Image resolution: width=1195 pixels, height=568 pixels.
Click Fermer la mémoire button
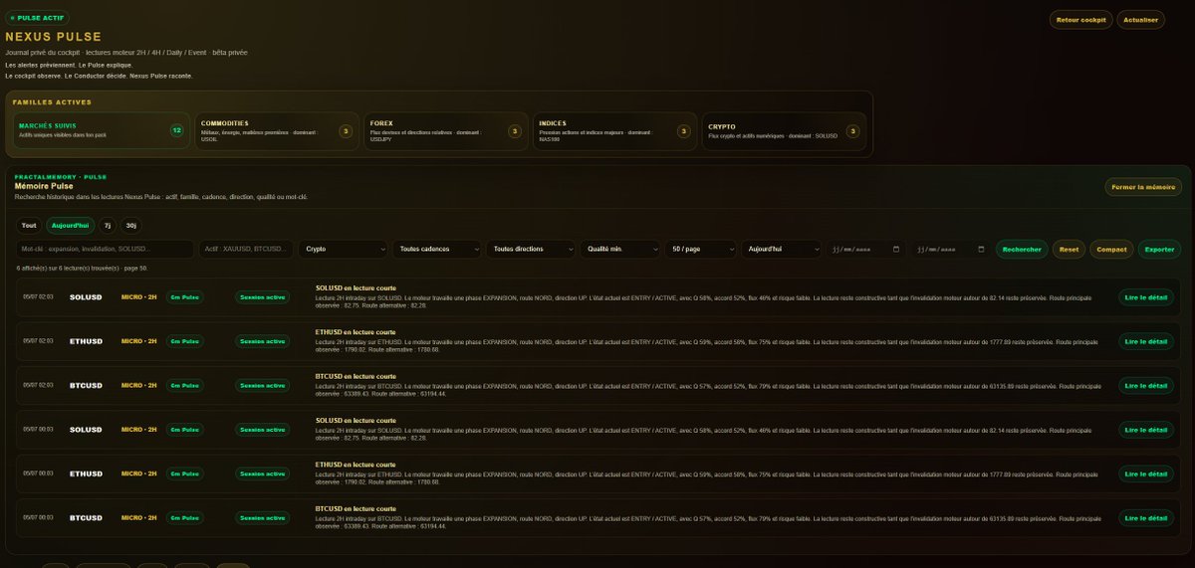[x=1143, y=186]
